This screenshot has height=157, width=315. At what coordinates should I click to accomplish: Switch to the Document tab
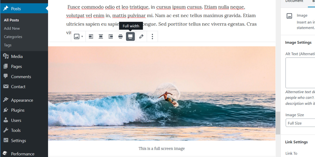pyautogui.click(x=294, y=1)
